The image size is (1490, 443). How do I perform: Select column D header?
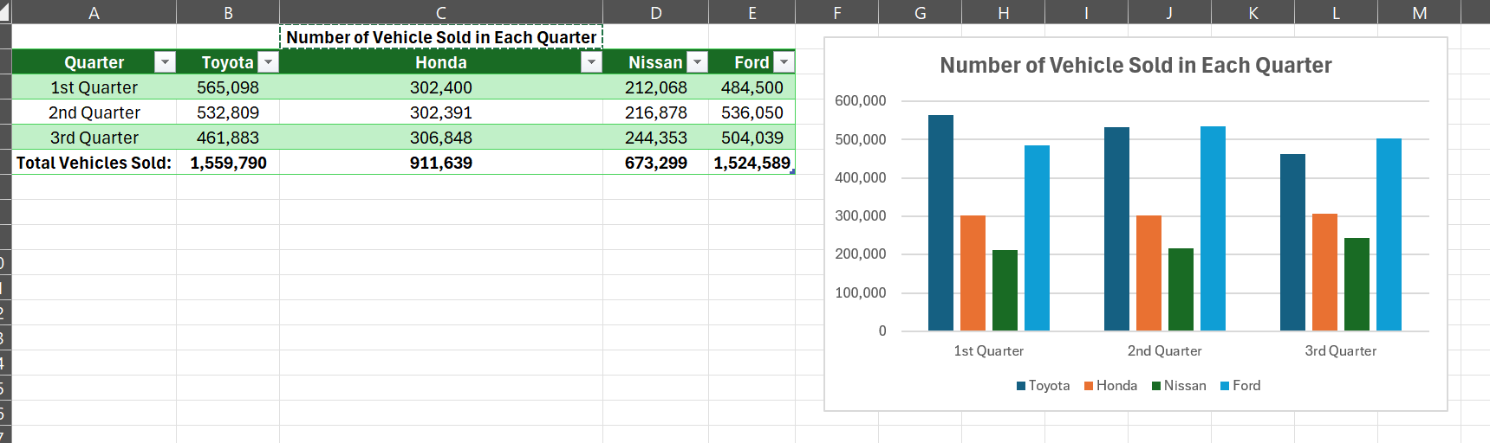coord(656,12)
